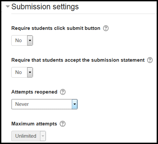Collapse the Submission settings section triangle

point(8,7)
